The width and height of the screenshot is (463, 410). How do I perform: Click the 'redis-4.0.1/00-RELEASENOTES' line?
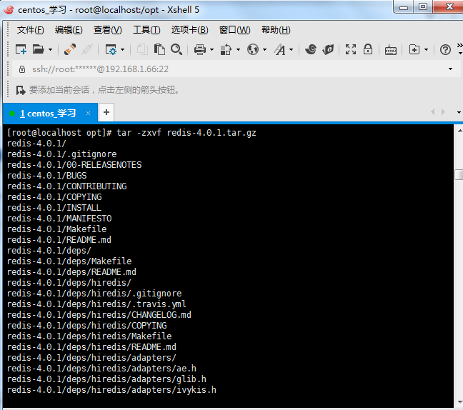[x=74, y=165]
